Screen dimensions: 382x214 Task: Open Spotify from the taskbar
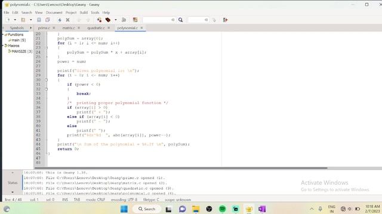click(222, 209)
